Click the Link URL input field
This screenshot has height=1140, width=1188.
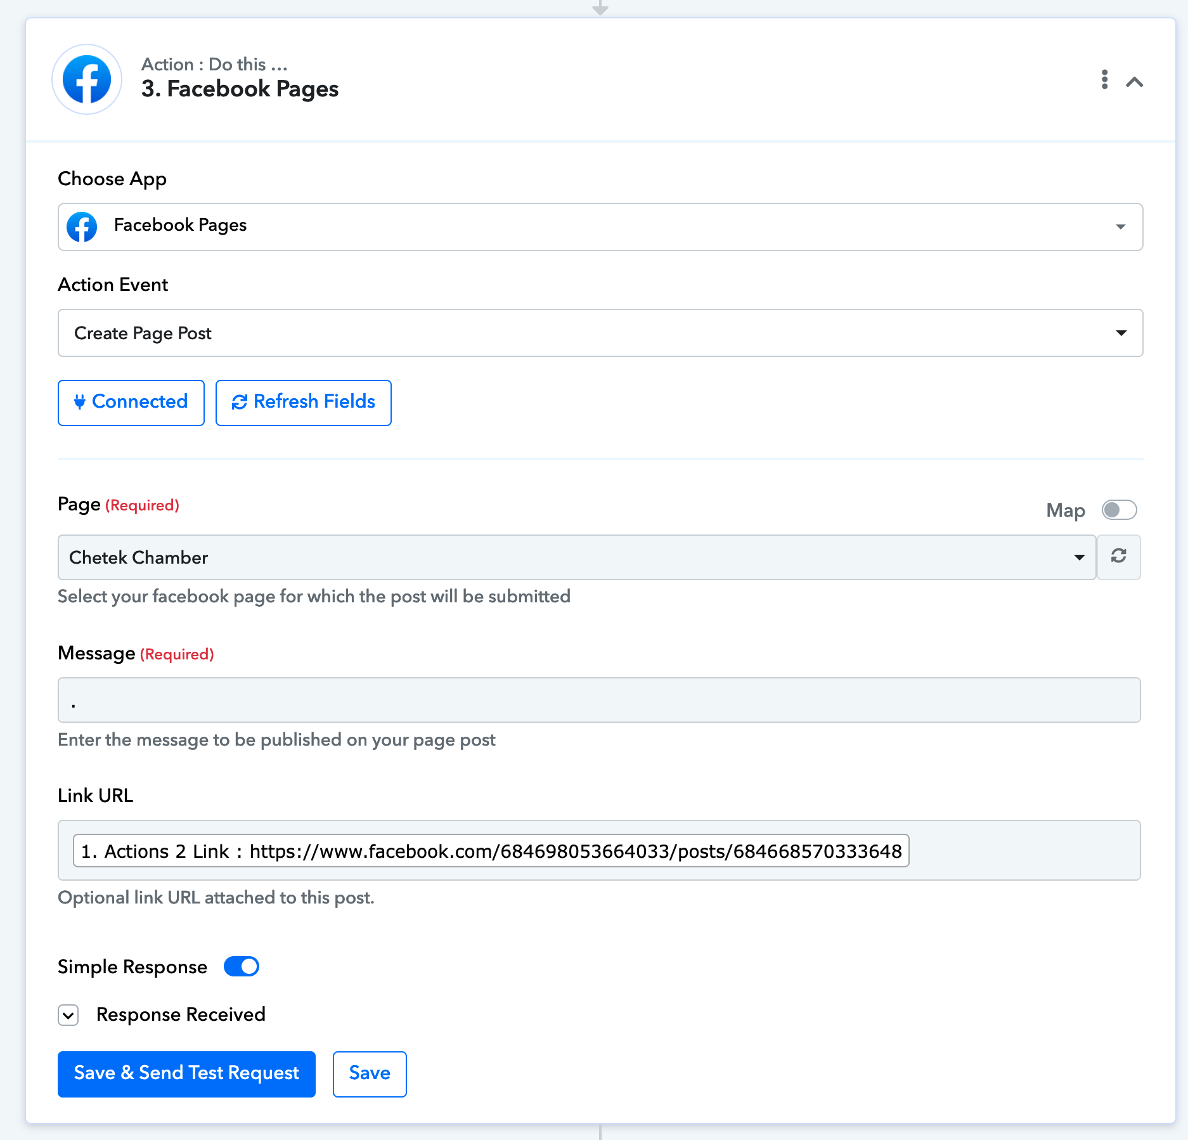pos(599,850)
